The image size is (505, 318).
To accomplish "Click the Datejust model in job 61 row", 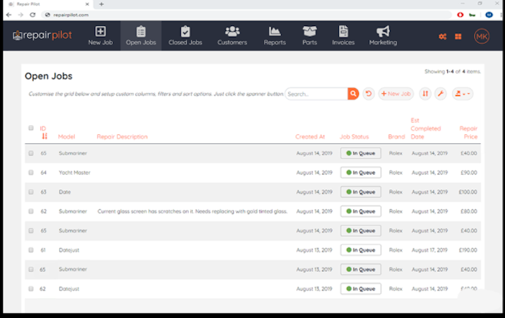I will pos(69,249).
